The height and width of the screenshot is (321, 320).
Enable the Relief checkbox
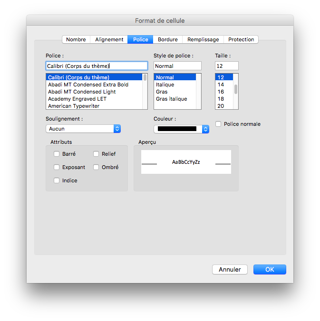pyautogui.click(x=96, y=154)
